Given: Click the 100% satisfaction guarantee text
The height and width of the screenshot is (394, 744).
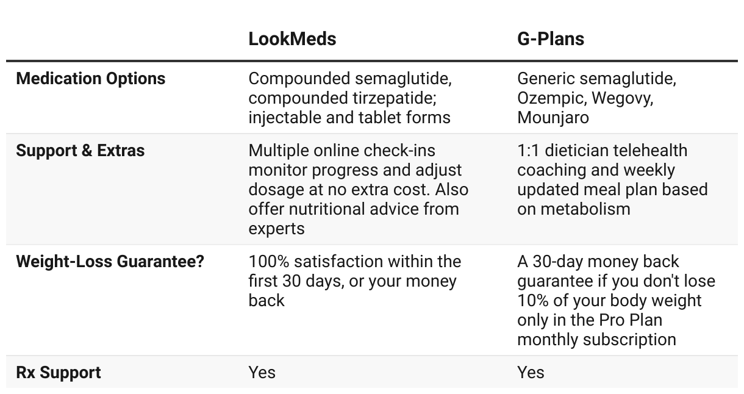Looking at the screenshot, I should click(x=355, y=281).
